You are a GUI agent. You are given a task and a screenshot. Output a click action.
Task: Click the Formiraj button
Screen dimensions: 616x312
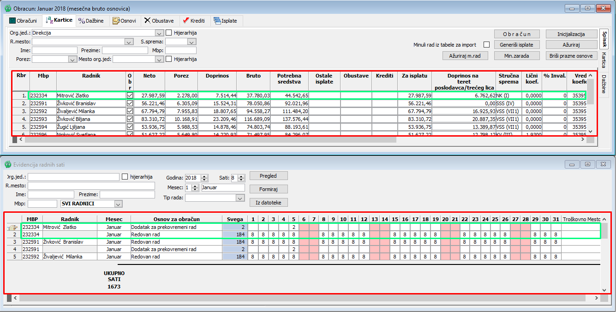[x=269, y=189]
